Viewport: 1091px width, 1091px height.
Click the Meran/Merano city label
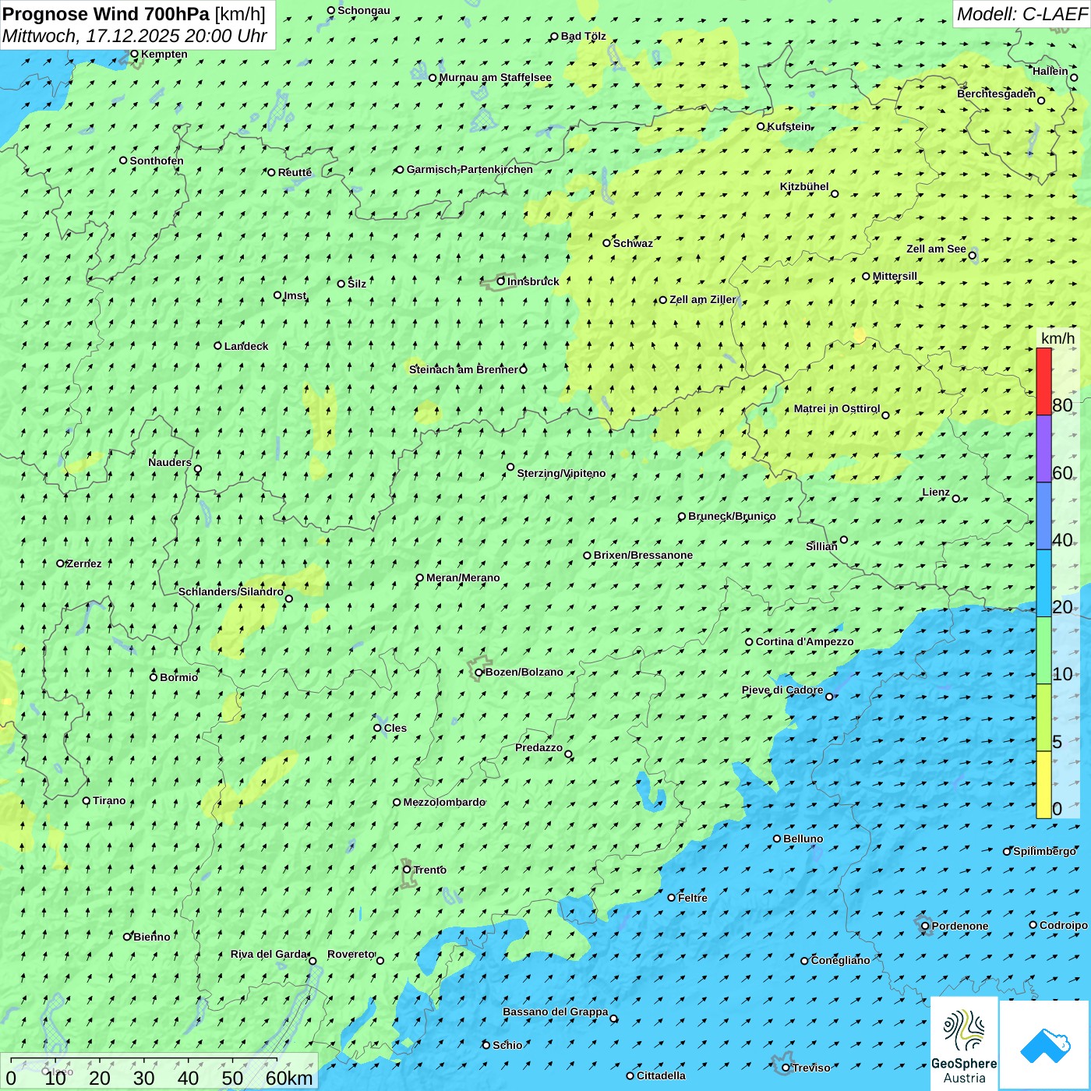pos(463,578)
